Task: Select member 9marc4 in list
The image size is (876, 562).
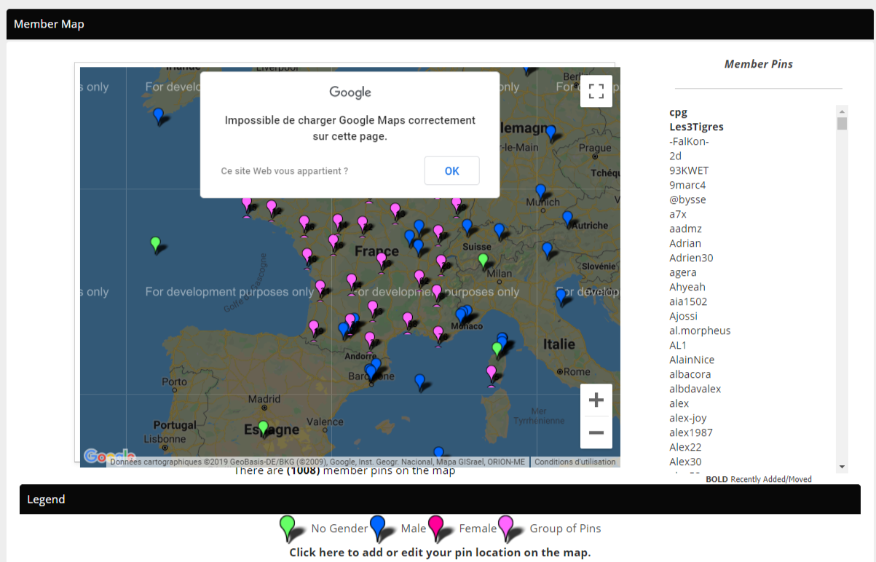Action: click(688, 185)
